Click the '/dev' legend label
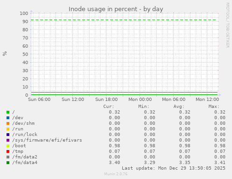Viewport: 232px width, 179px height. tap(18, 118)
